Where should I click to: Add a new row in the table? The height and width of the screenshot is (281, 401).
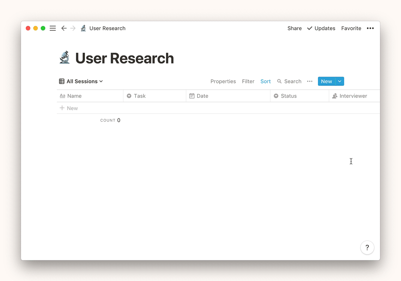(x=69, y=108)
